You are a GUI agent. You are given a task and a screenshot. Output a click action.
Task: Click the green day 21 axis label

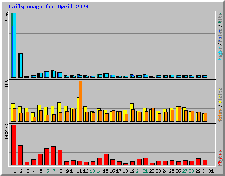tap(145, 171)
